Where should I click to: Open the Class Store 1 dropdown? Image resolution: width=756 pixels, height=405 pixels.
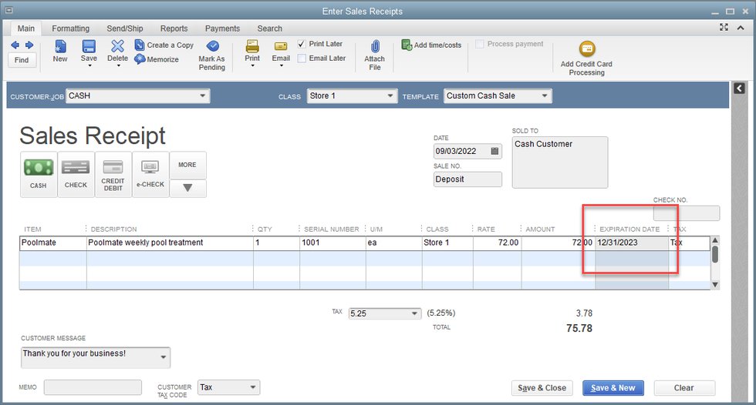click(x=390, y=96)
